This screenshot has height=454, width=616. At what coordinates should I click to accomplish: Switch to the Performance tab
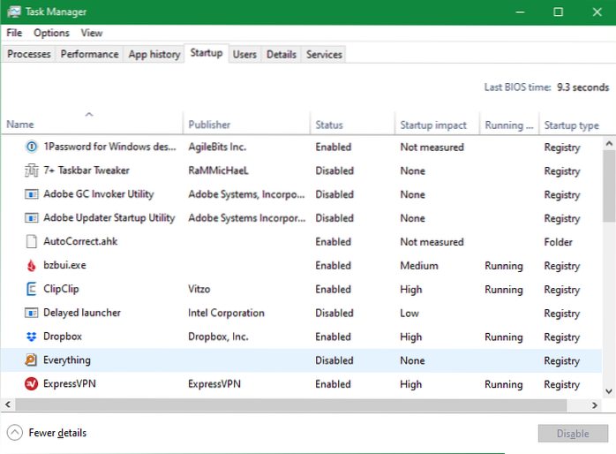coord(90,55)
